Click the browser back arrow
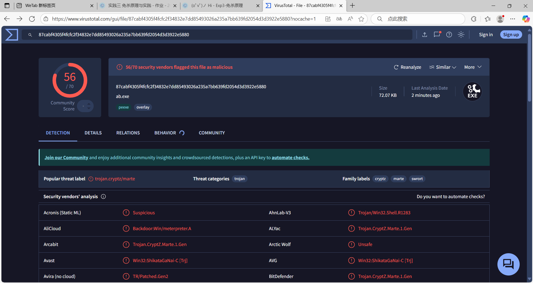The width and height of the screenshot is (533, 283). pos(7,19)
